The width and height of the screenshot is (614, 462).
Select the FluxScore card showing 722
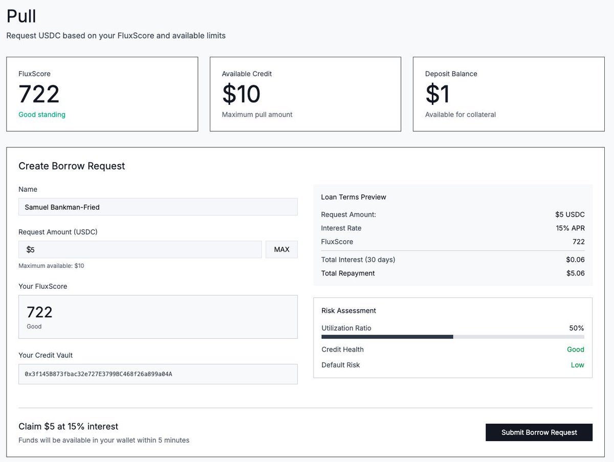pyautogui.click(x=102, y=94)
